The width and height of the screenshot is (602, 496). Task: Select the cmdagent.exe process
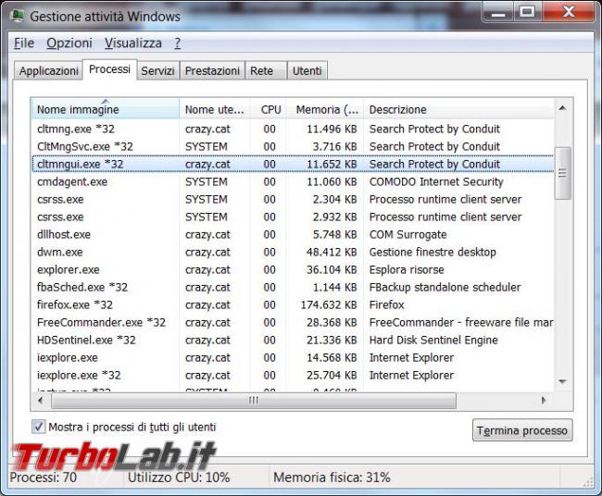293,181
